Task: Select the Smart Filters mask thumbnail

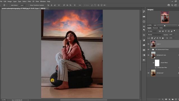Action: coord(157,63)
